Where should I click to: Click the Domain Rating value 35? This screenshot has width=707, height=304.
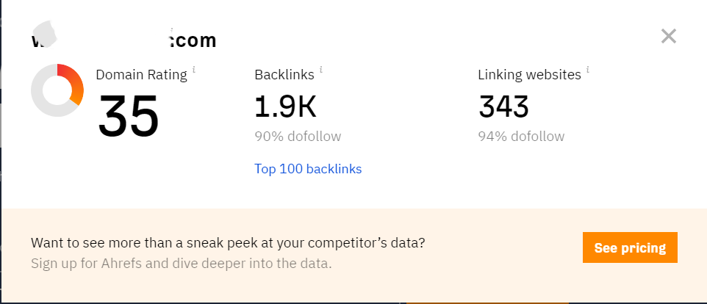pyautogui.click(x=129, y=115)
